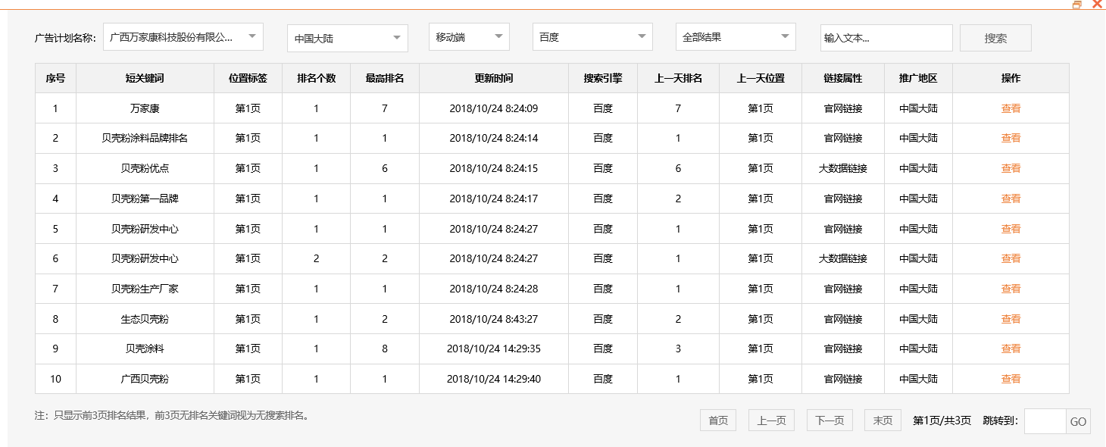Click the 末页 last page button
Screen dimensions: 1106x447
pos(882,420)
